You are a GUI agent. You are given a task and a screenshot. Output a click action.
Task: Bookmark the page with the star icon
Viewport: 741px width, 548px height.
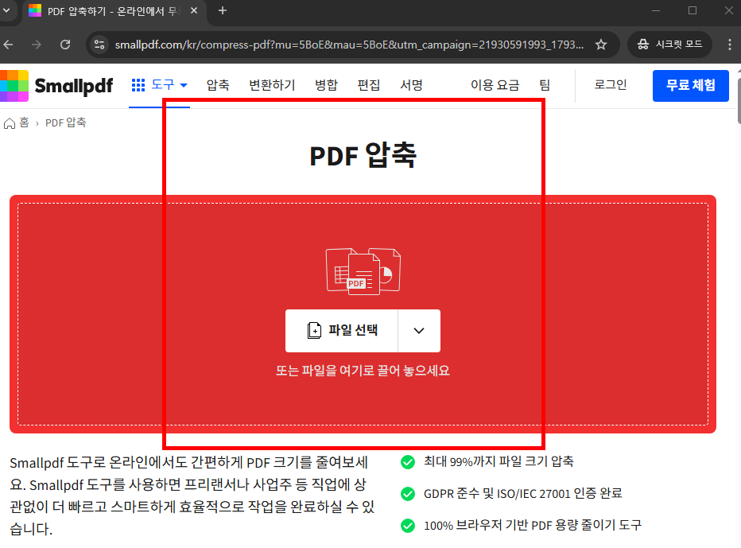coord(601,45)
